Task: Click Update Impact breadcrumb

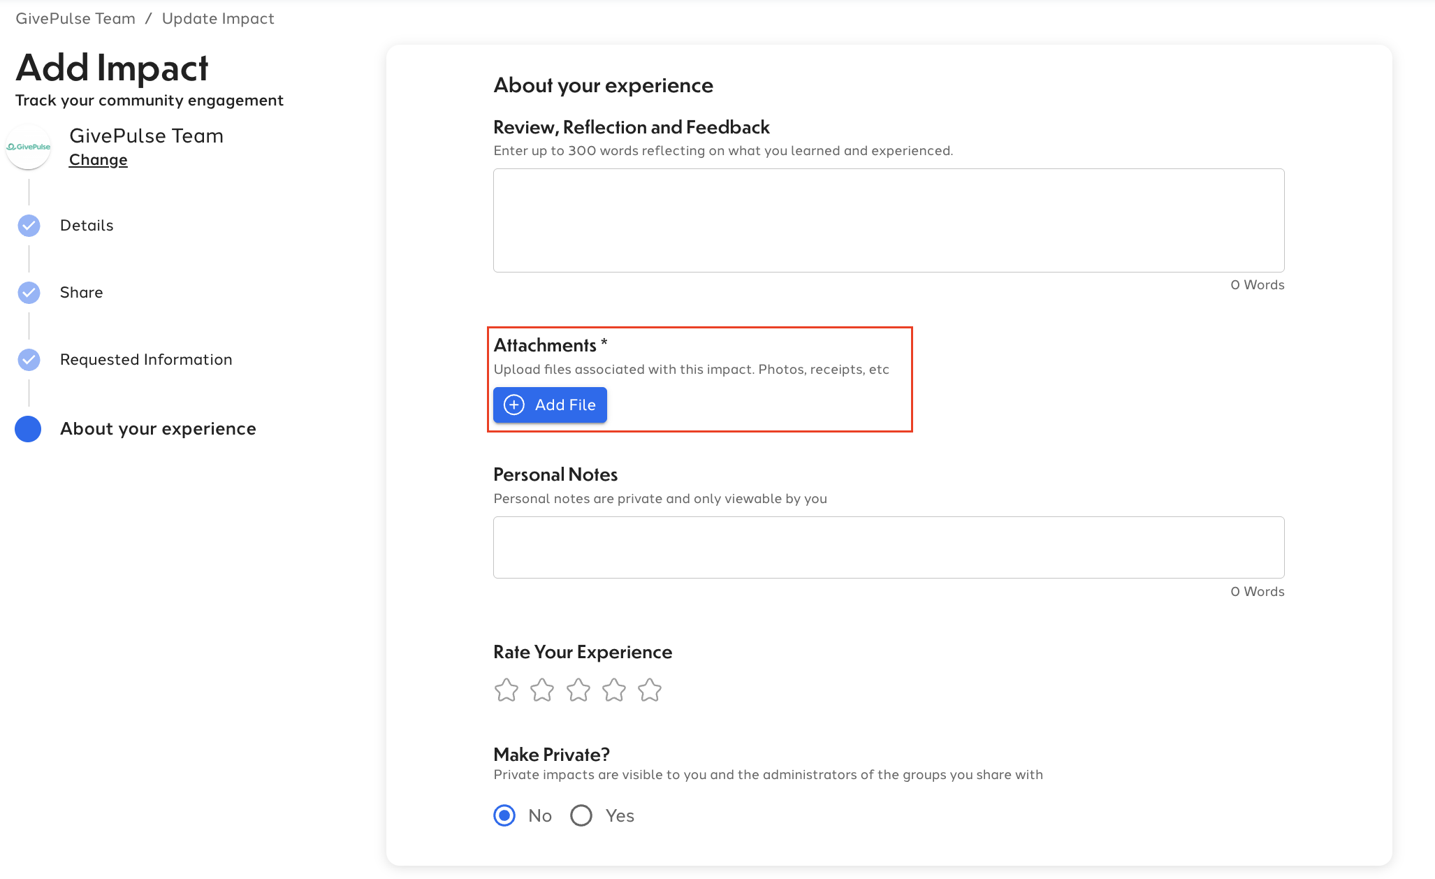Action: point(218,19)
